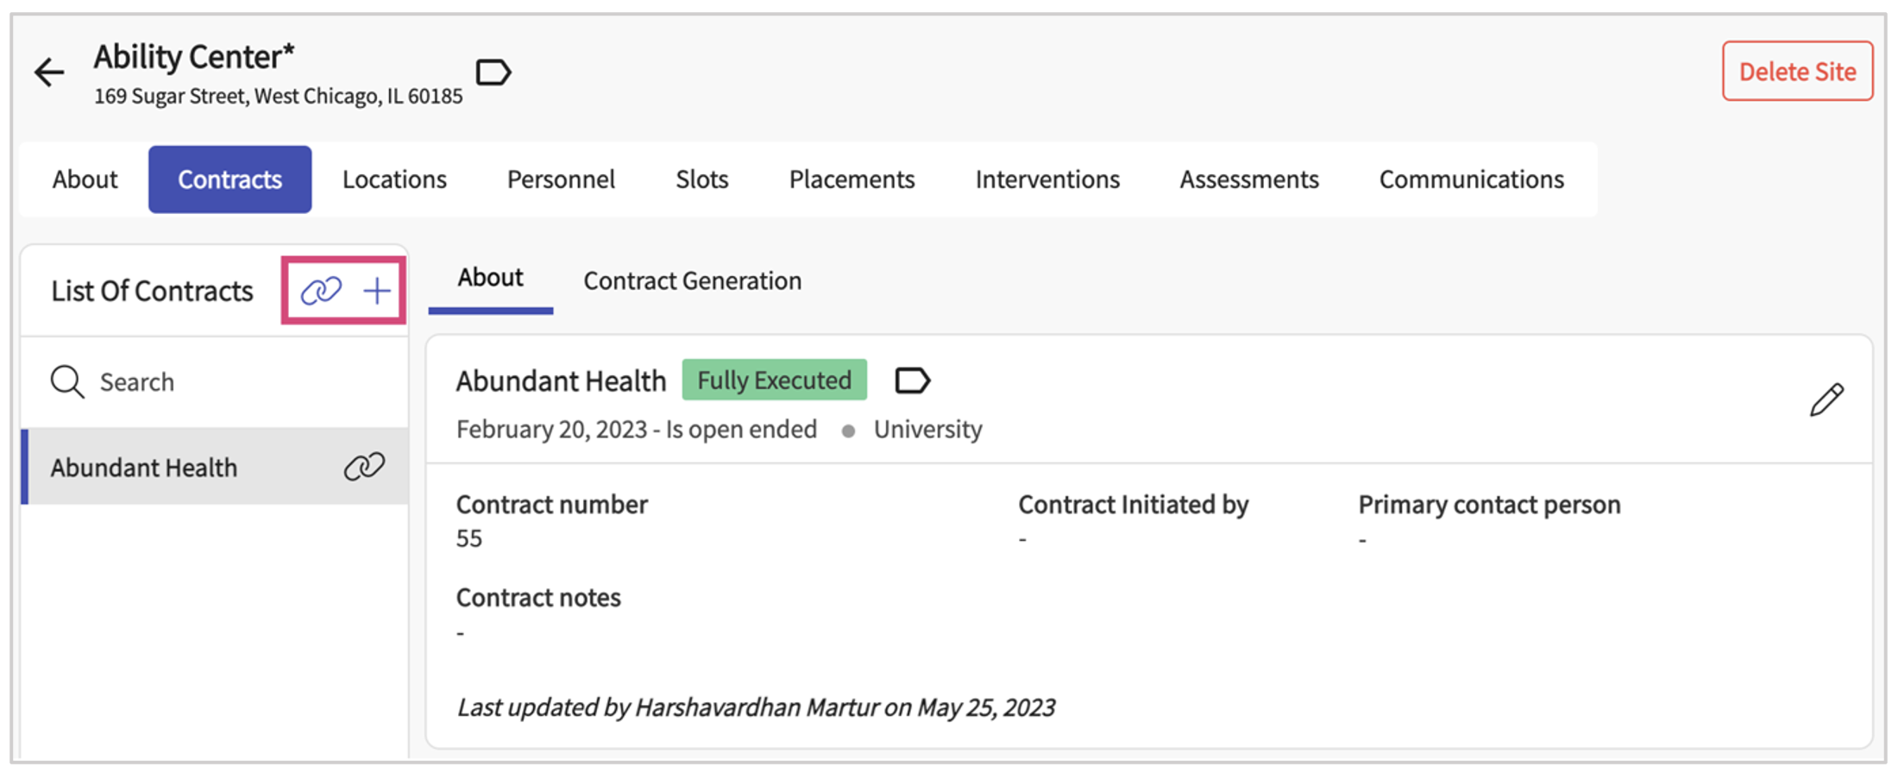Open the Interventions tab

1047,179
